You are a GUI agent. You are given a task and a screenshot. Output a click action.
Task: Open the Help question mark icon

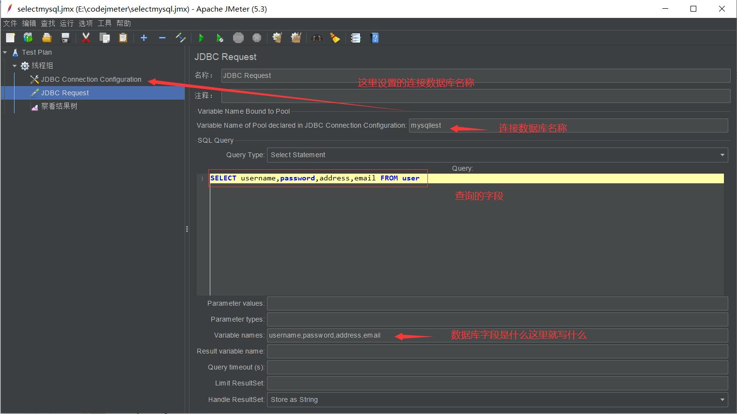(375, 38)
